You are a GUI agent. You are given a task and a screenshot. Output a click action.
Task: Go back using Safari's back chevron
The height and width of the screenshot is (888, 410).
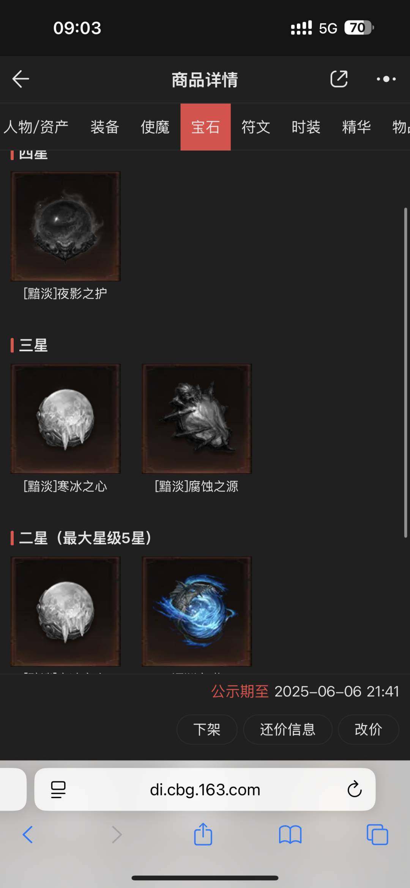click(28, 835)
